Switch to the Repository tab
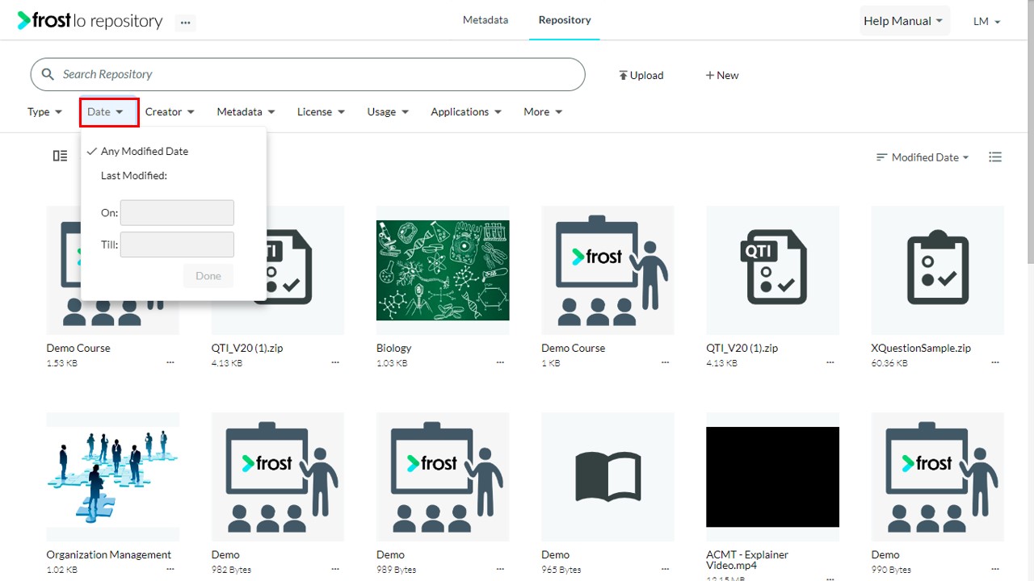Viewport: 1034px width, 581px height. click(x=565, y=20)
